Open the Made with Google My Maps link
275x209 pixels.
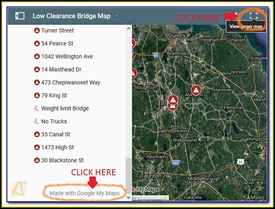(84, 193)
